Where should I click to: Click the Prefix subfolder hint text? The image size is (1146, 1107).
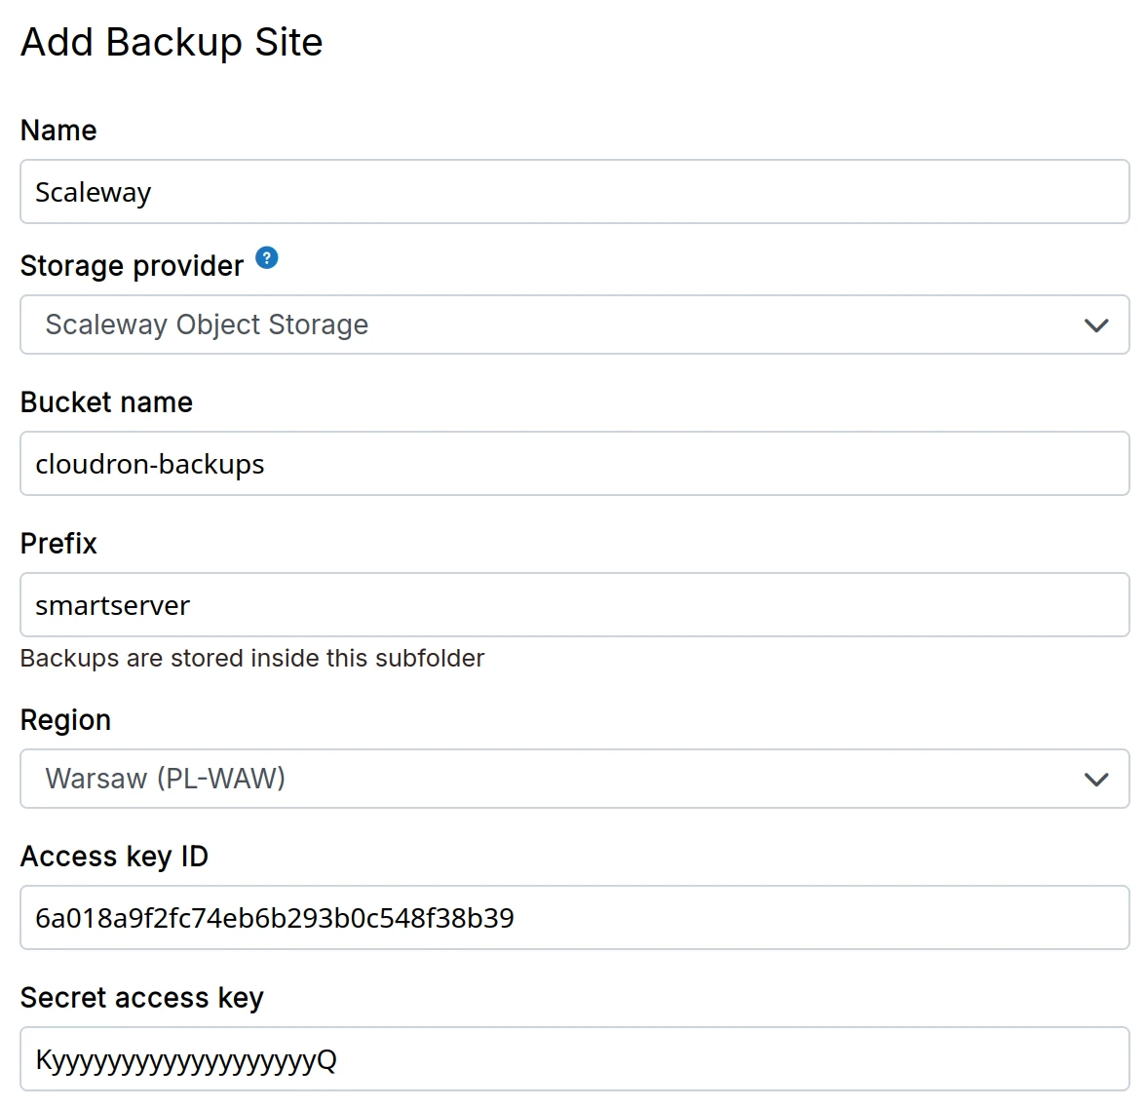pyautogui.click(x=251, y=659)
